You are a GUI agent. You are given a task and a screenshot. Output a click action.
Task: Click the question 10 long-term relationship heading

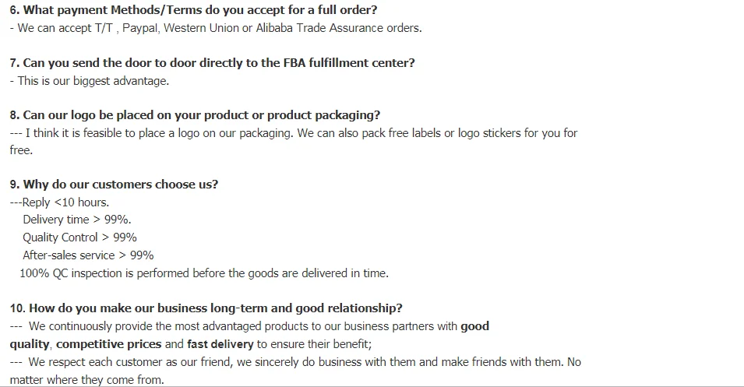(x=206, y=308)
